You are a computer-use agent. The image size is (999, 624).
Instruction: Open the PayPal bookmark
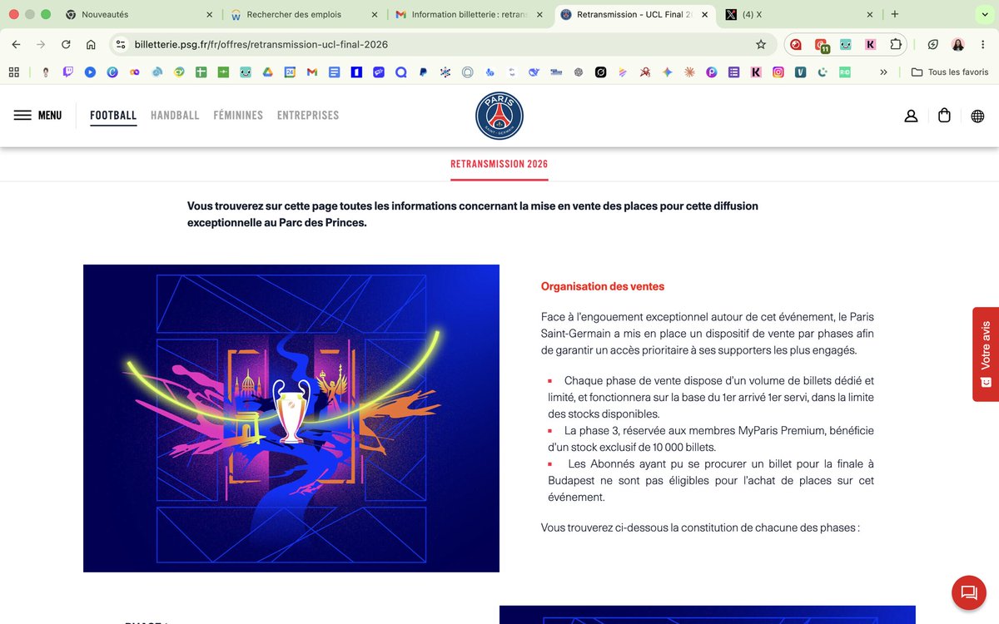(423, 72)
